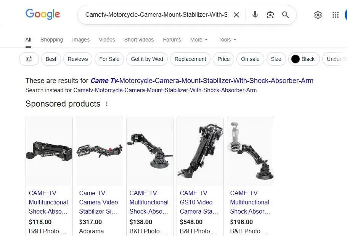
Task: Open Sponsored products info menu
Action: [x=107, y=104]
